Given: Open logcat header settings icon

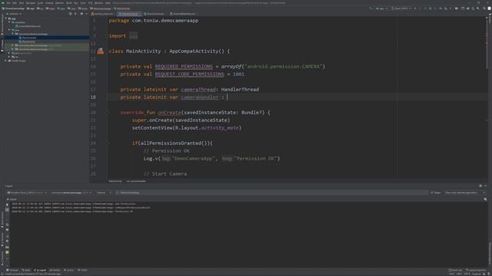Looking at the screenshot, I should coord(7,242).
